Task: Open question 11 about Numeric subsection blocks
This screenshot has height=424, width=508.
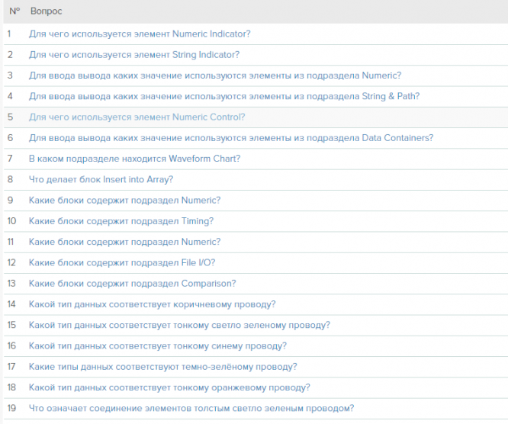Action: point(125,242)
